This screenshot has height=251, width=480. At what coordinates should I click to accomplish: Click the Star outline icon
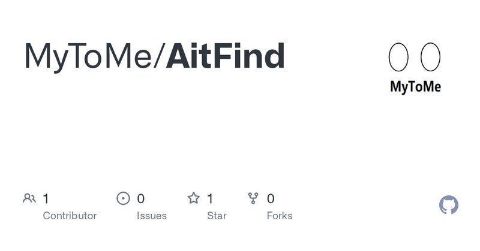[x=193, y=198]
